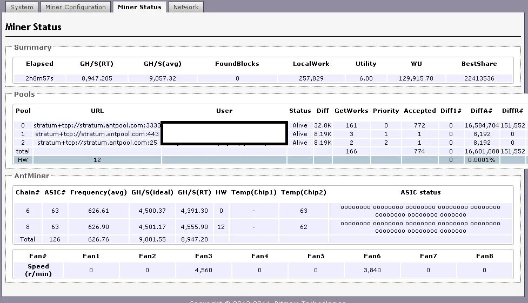
Task: Click the Temp(Chip1) column header
Action: click(x=254, y=193)
